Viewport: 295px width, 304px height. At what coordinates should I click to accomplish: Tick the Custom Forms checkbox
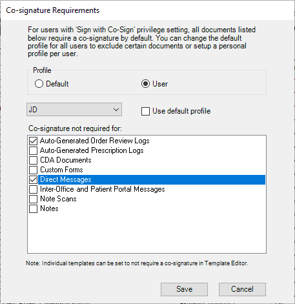coord(33,170)
